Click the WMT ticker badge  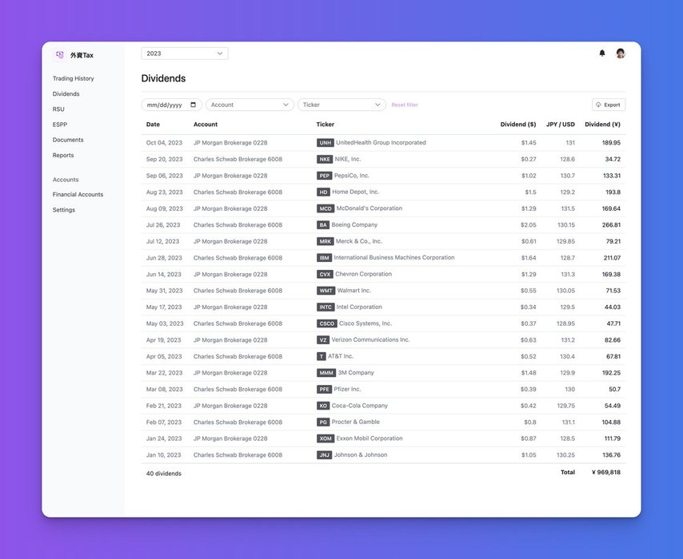point(326,291)
